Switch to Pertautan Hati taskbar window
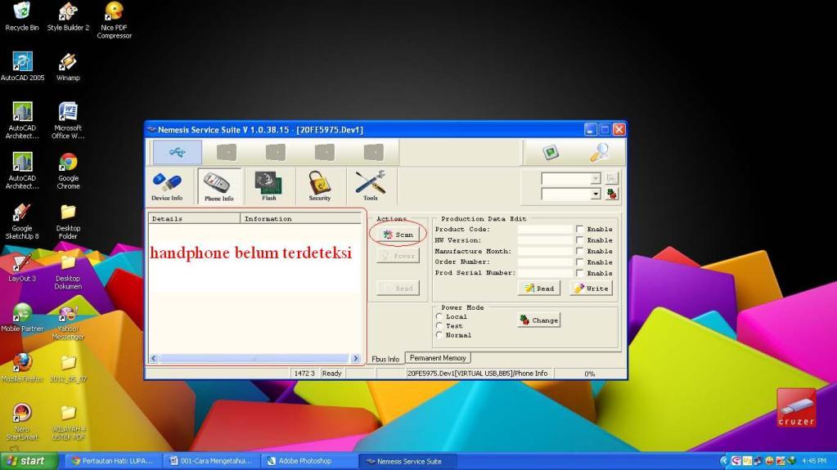 [113, 461]
